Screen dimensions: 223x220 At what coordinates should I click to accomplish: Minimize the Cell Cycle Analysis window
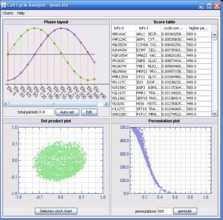tap(201, 6)
